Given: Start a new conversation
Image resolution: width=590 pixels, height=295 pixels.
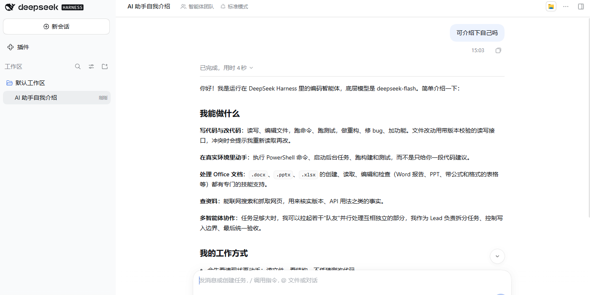Looking at the screenshot, I should point(56,27).
